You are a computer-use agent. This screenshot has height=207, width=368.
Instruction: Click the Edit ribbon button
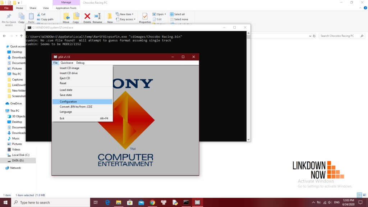tap(157, 19)
